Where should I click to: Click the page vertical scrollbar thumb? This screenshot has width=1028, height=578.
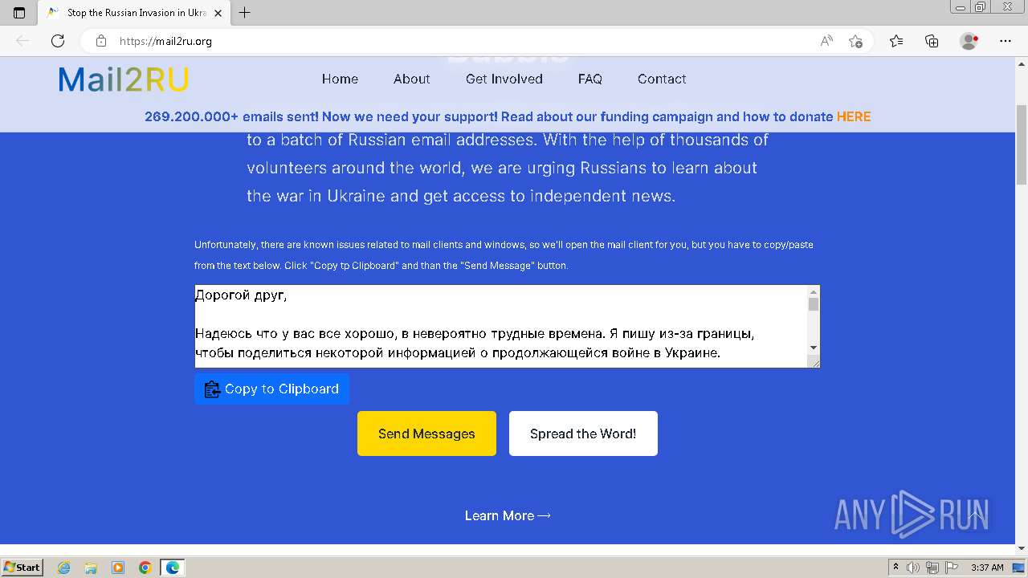pyautogui.click(x=1022, y=144)
